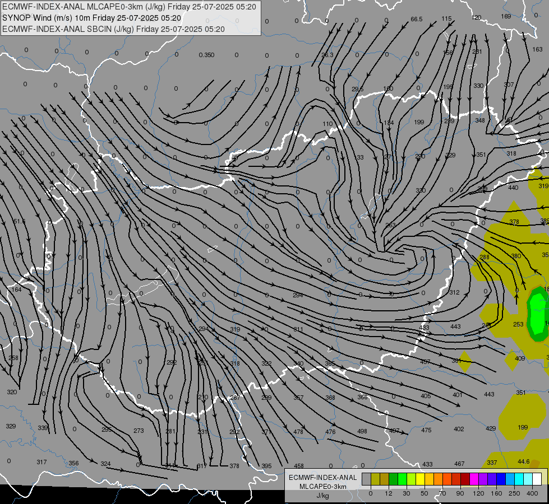Click the 400 label on legend scale
The image size is (549, 504).
click(x=532, y=493)
